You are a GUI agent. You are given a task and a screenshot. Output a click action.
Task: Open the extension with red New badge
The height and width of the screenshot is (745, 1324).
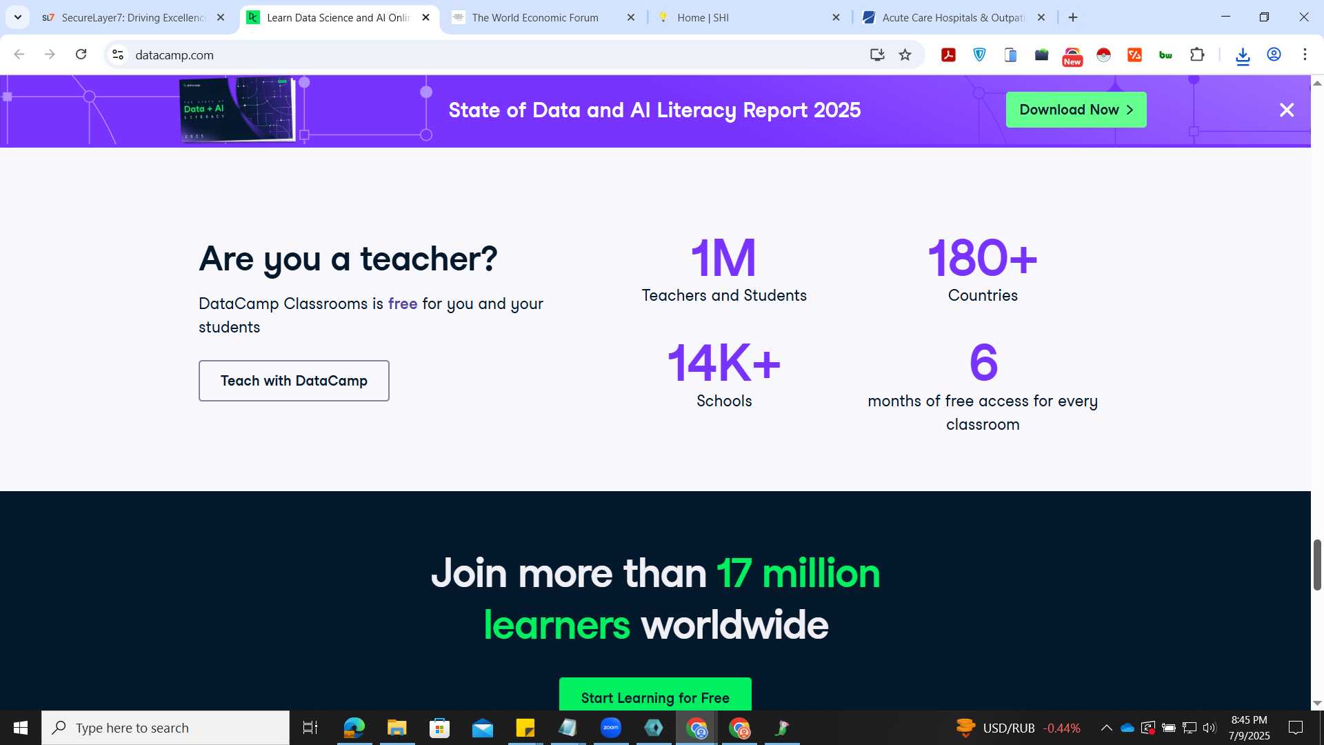[1072, 57]
